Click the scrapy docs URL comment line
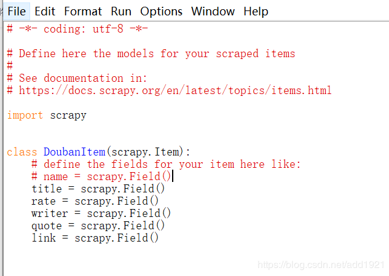The width and height of the screenshot is (389, 276). pyautogui.click(x=169, y=90)
